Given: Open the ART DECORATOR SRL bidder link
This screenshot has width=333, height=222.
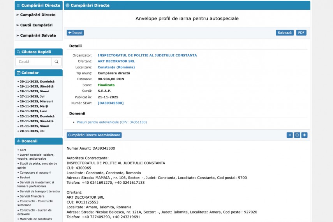Looking at the screenshot, I should tap(116, 61).
